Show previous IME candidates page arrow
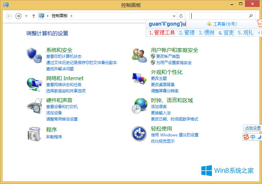 click(259, 33)
